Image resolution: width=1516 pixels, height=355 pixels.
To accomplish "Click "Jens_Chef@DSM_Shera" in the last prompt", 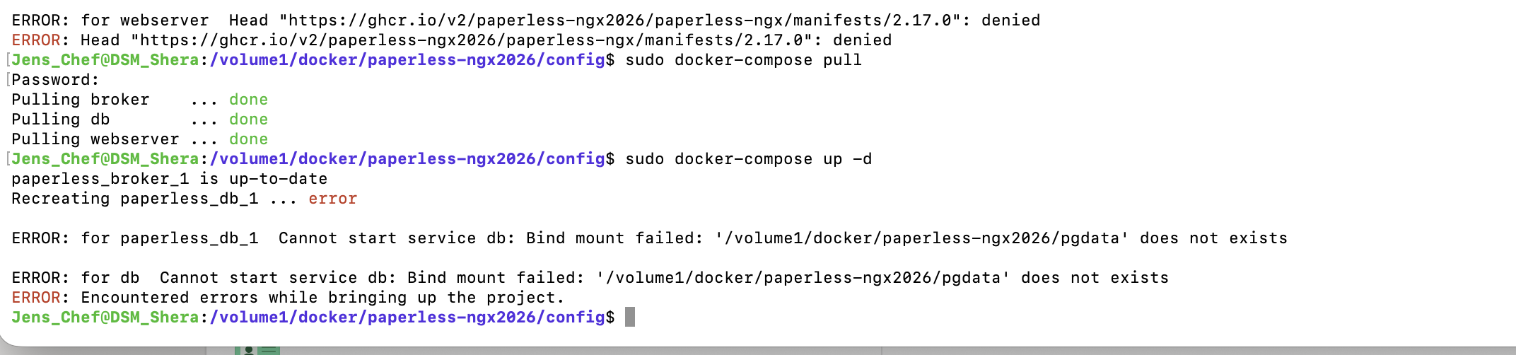I will point(105,317).
